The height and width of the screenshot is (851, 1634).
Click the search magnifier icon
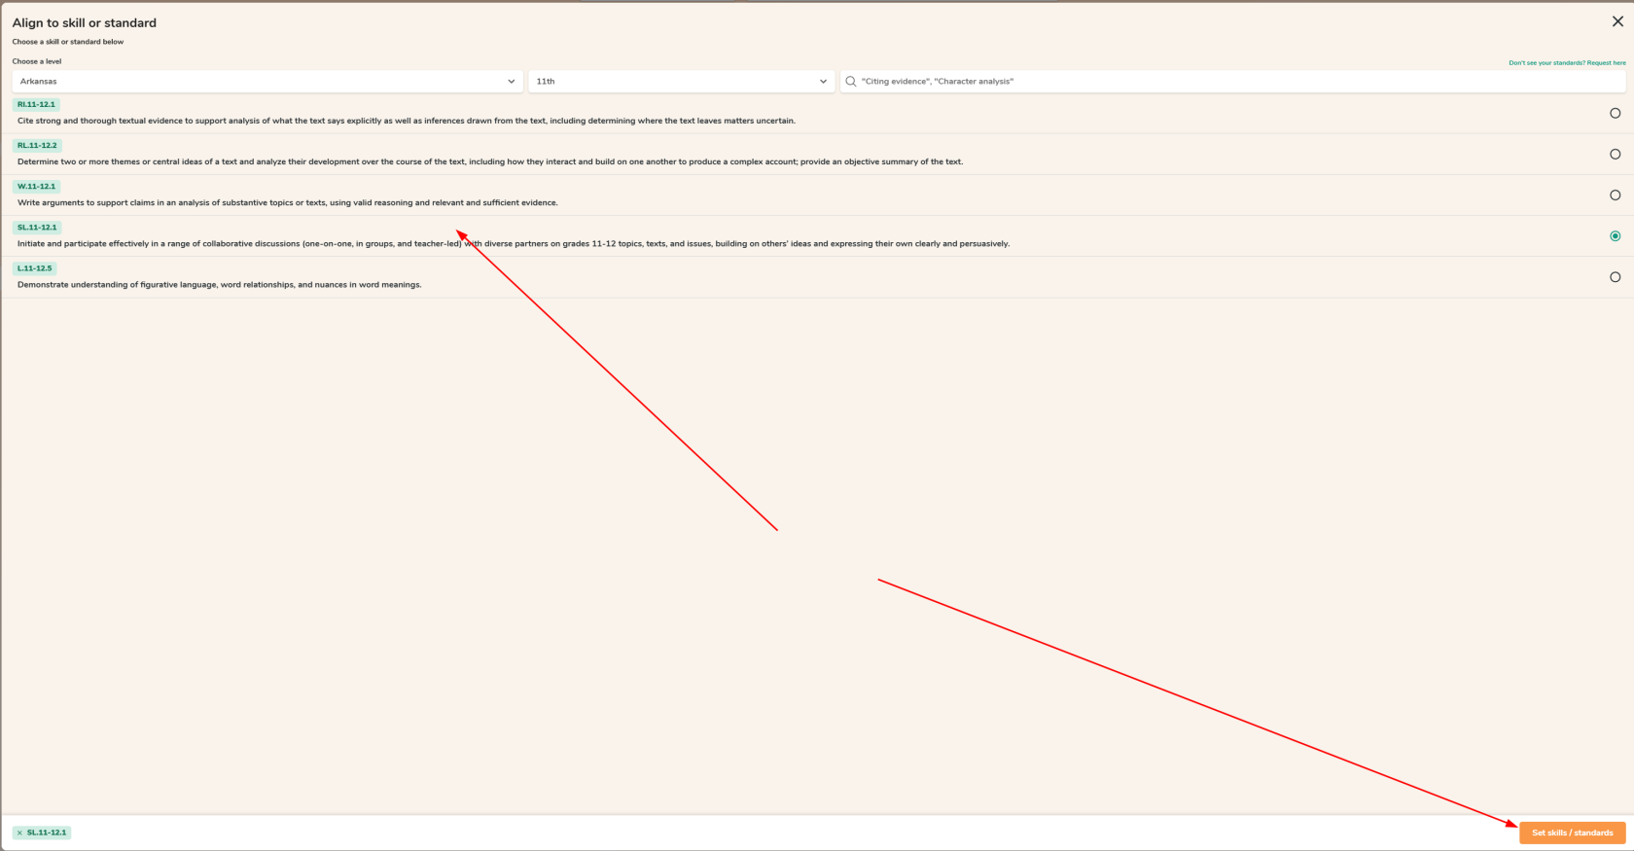click(x=851, y=82)
